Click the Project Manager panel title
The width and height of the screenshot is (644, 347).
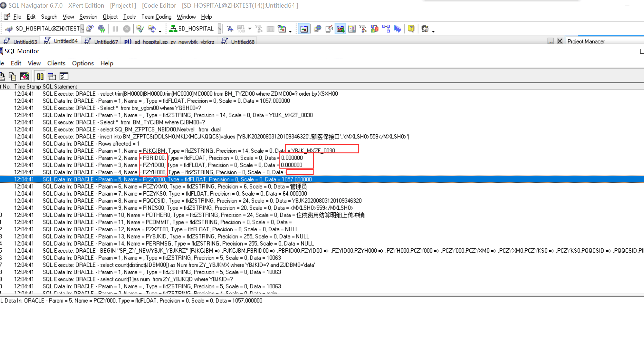point(586,42)
